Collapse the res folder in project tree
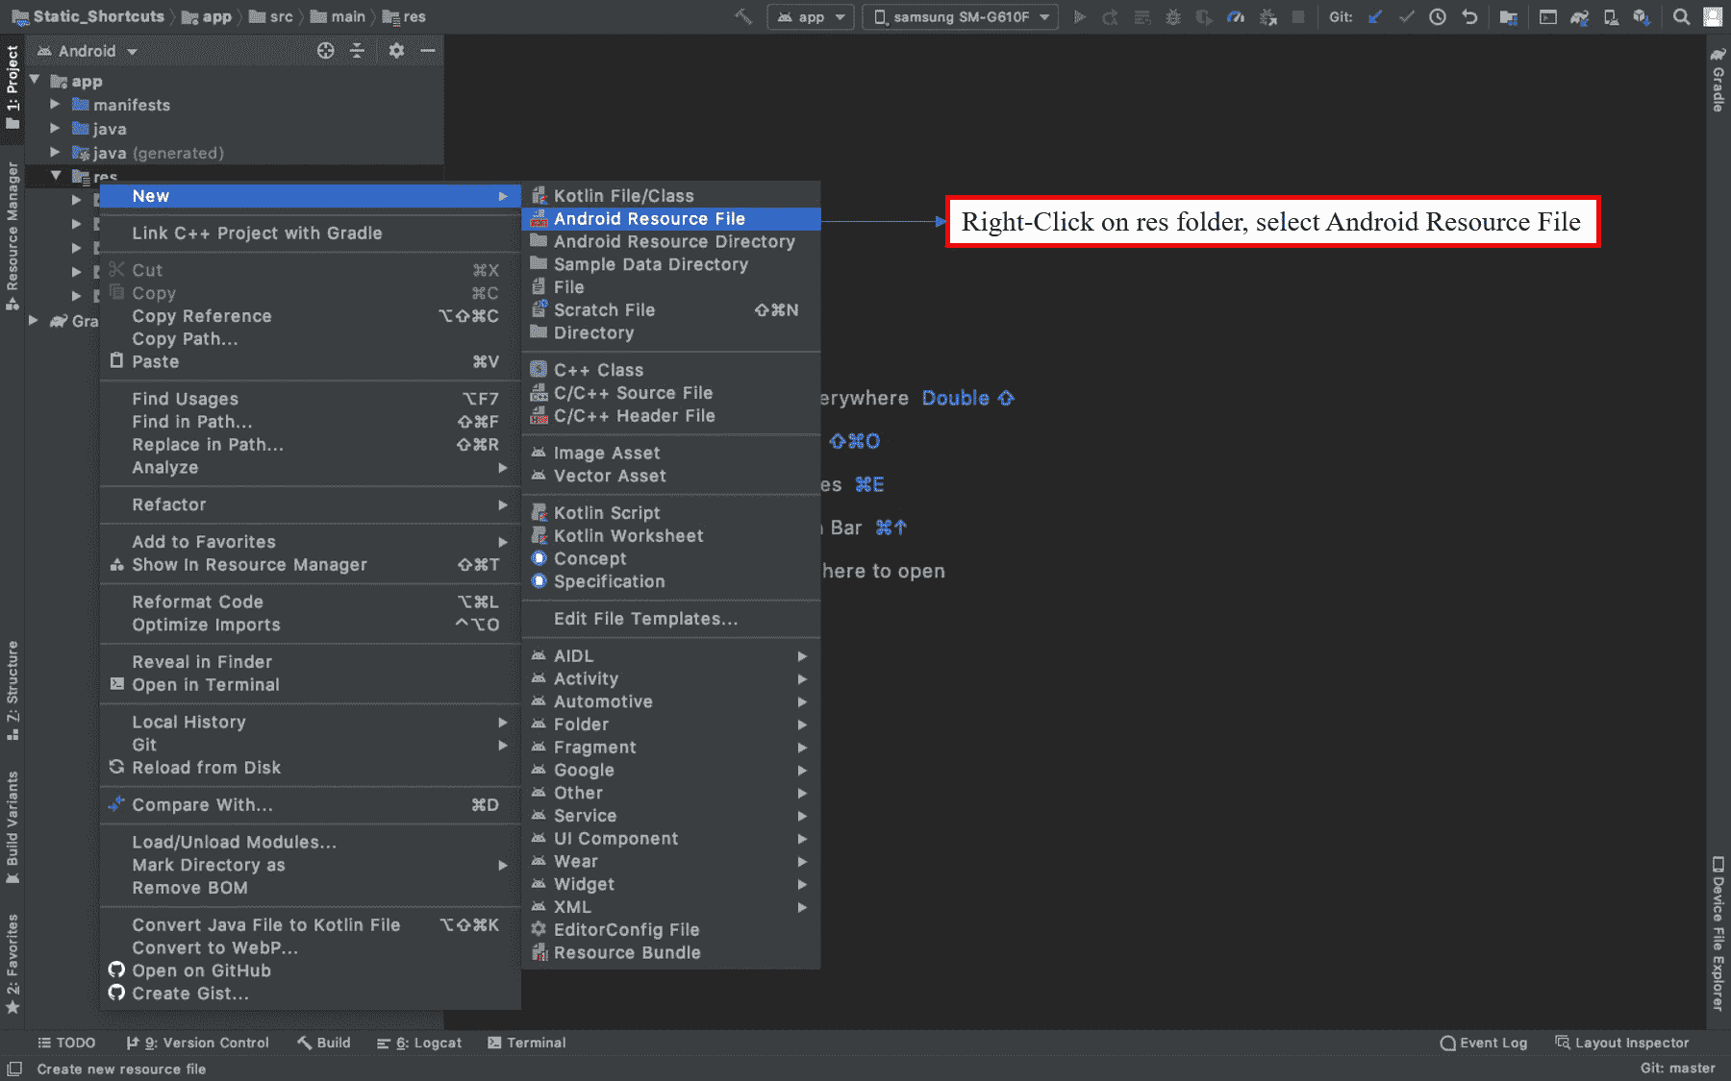Viewport: 1731px width, 1081px height. (x=56, y=176)
